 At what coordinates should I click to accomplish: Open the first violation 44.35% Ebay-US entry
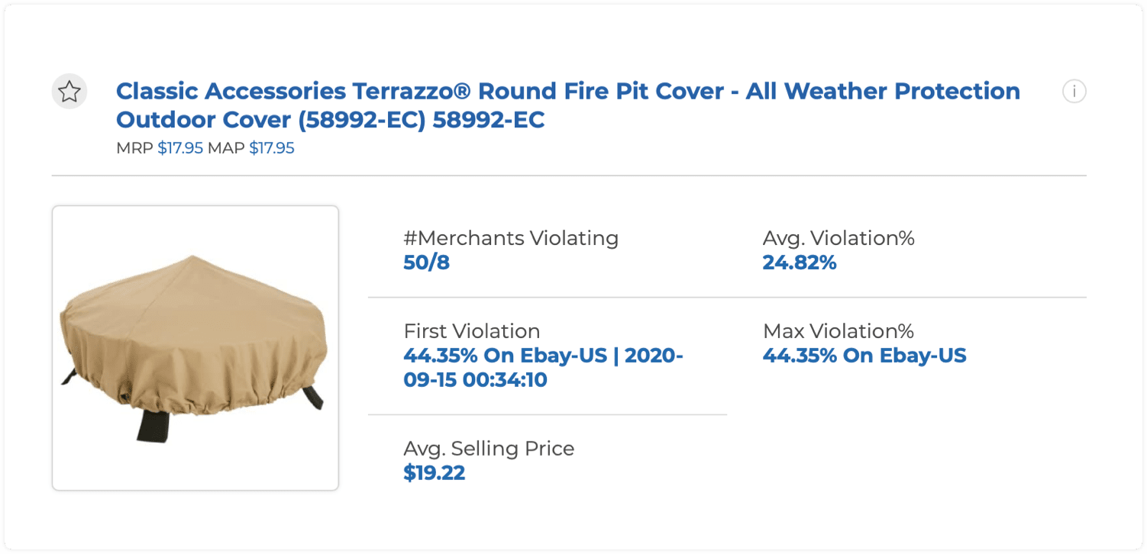click(x=505, y=356)
